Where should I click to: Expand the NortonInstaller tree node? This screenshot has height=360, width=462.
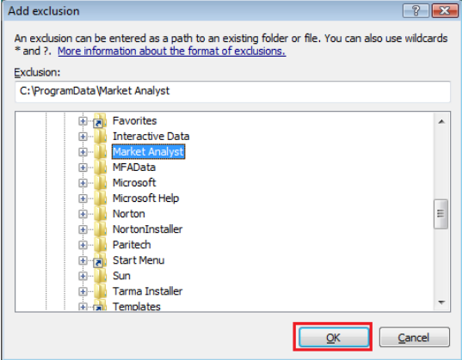[83, 229]
